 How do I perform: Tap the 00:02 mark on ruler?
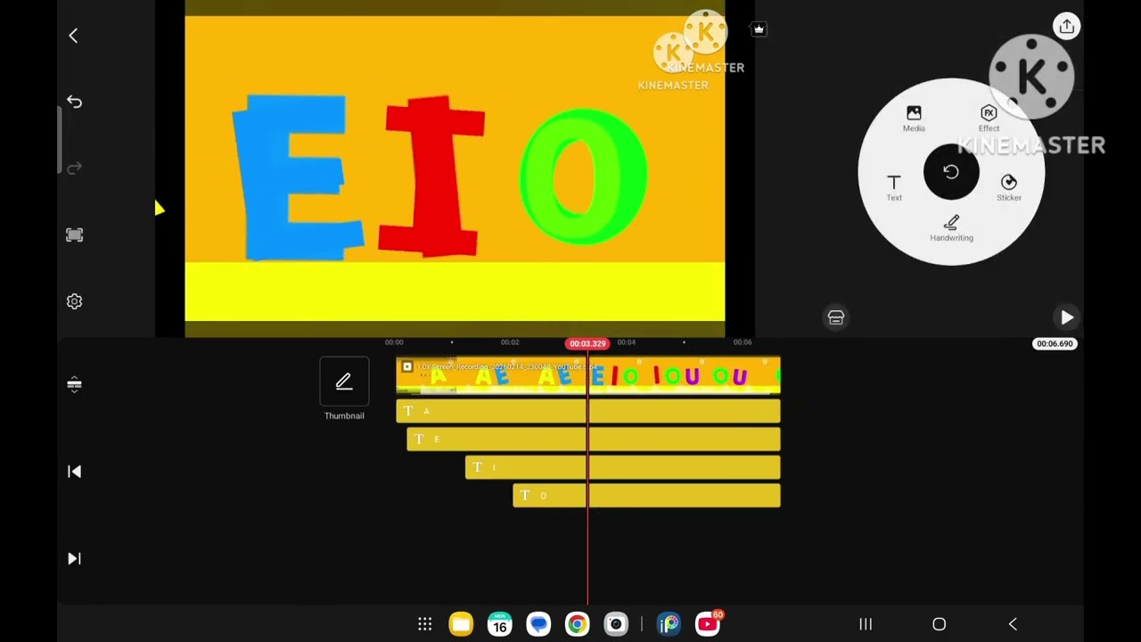[510, 342]
